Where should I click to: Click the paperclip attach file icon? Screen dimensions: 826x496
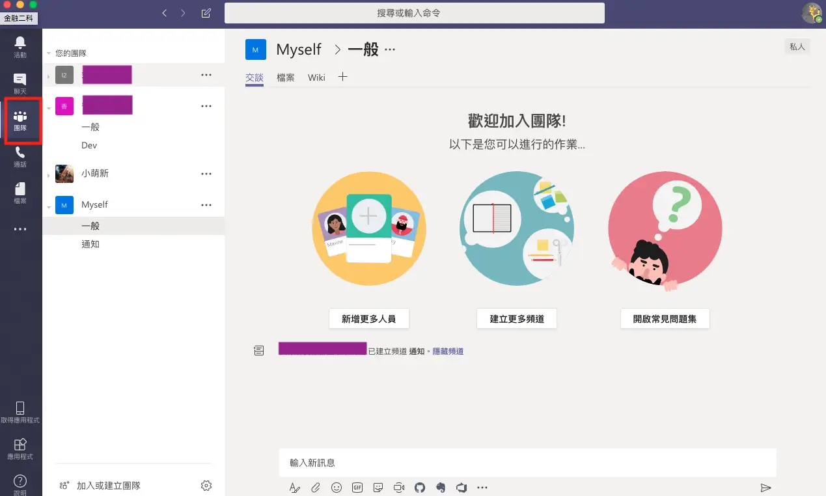coord(315,487)
